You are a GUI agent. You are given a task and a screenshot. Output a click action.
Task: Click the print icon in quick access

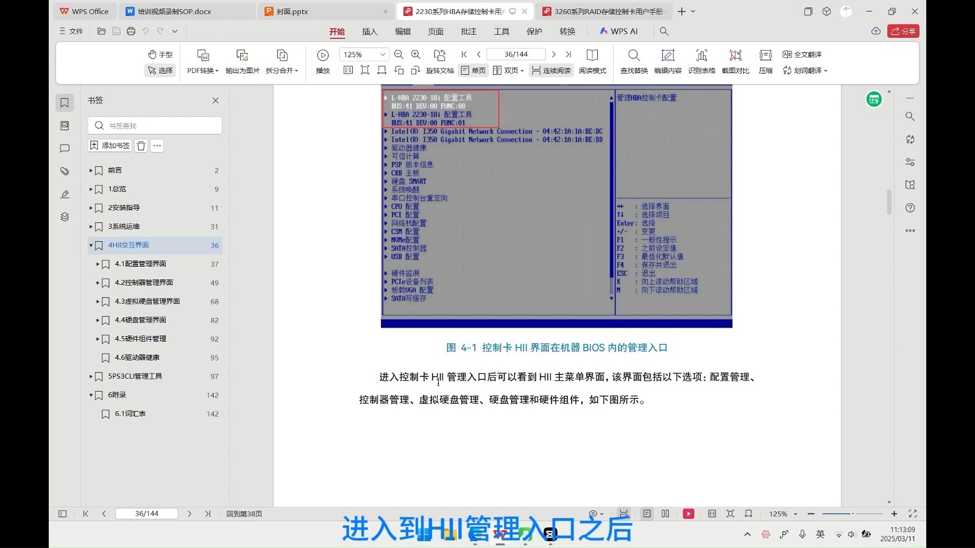[x=131, y=31]
